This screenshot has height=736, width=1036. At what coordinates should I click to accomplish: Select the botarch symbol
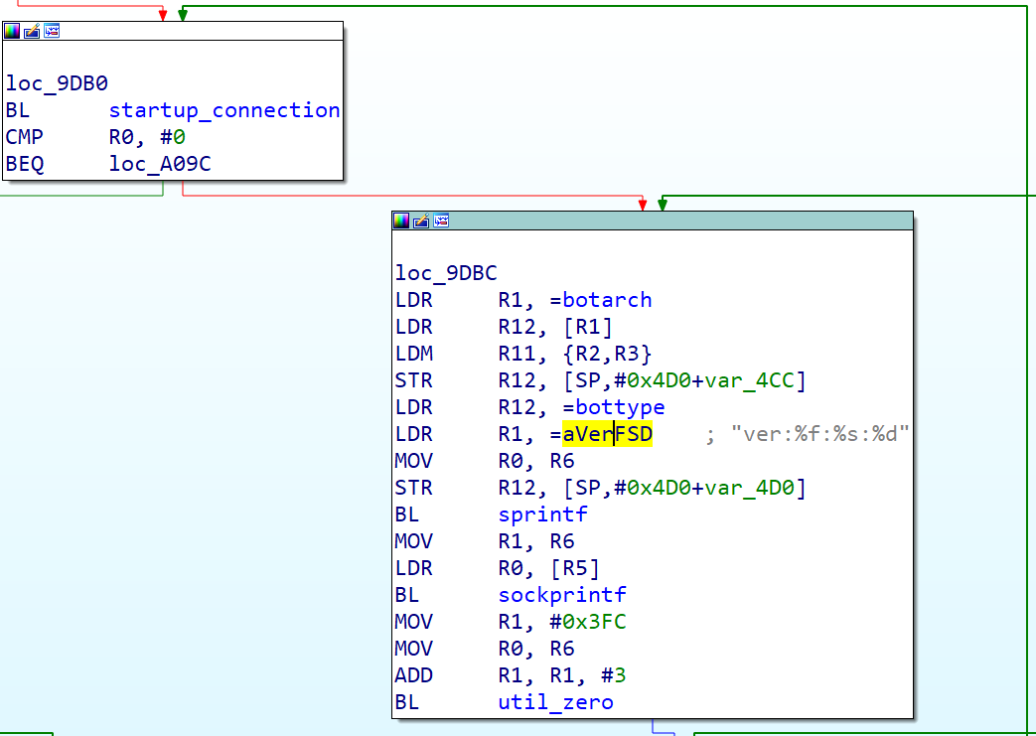607,300
